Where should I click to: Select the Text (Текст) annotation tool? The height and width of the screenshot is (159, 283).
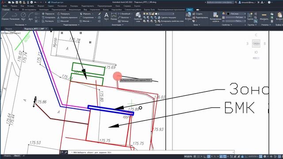coord(106,16)
